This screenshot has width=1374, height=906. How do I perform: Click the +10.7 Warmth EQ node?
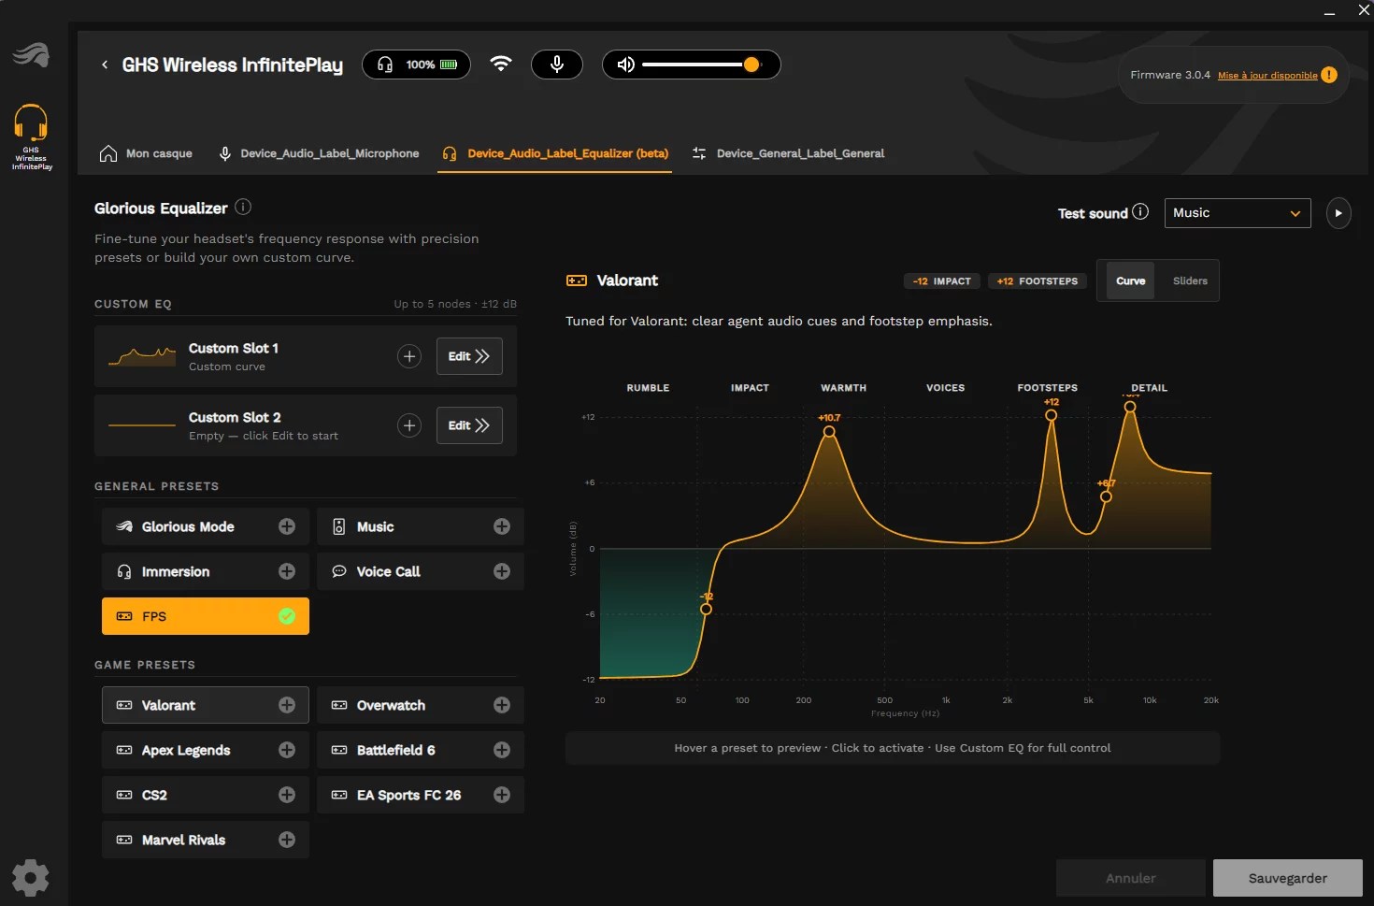829,432
